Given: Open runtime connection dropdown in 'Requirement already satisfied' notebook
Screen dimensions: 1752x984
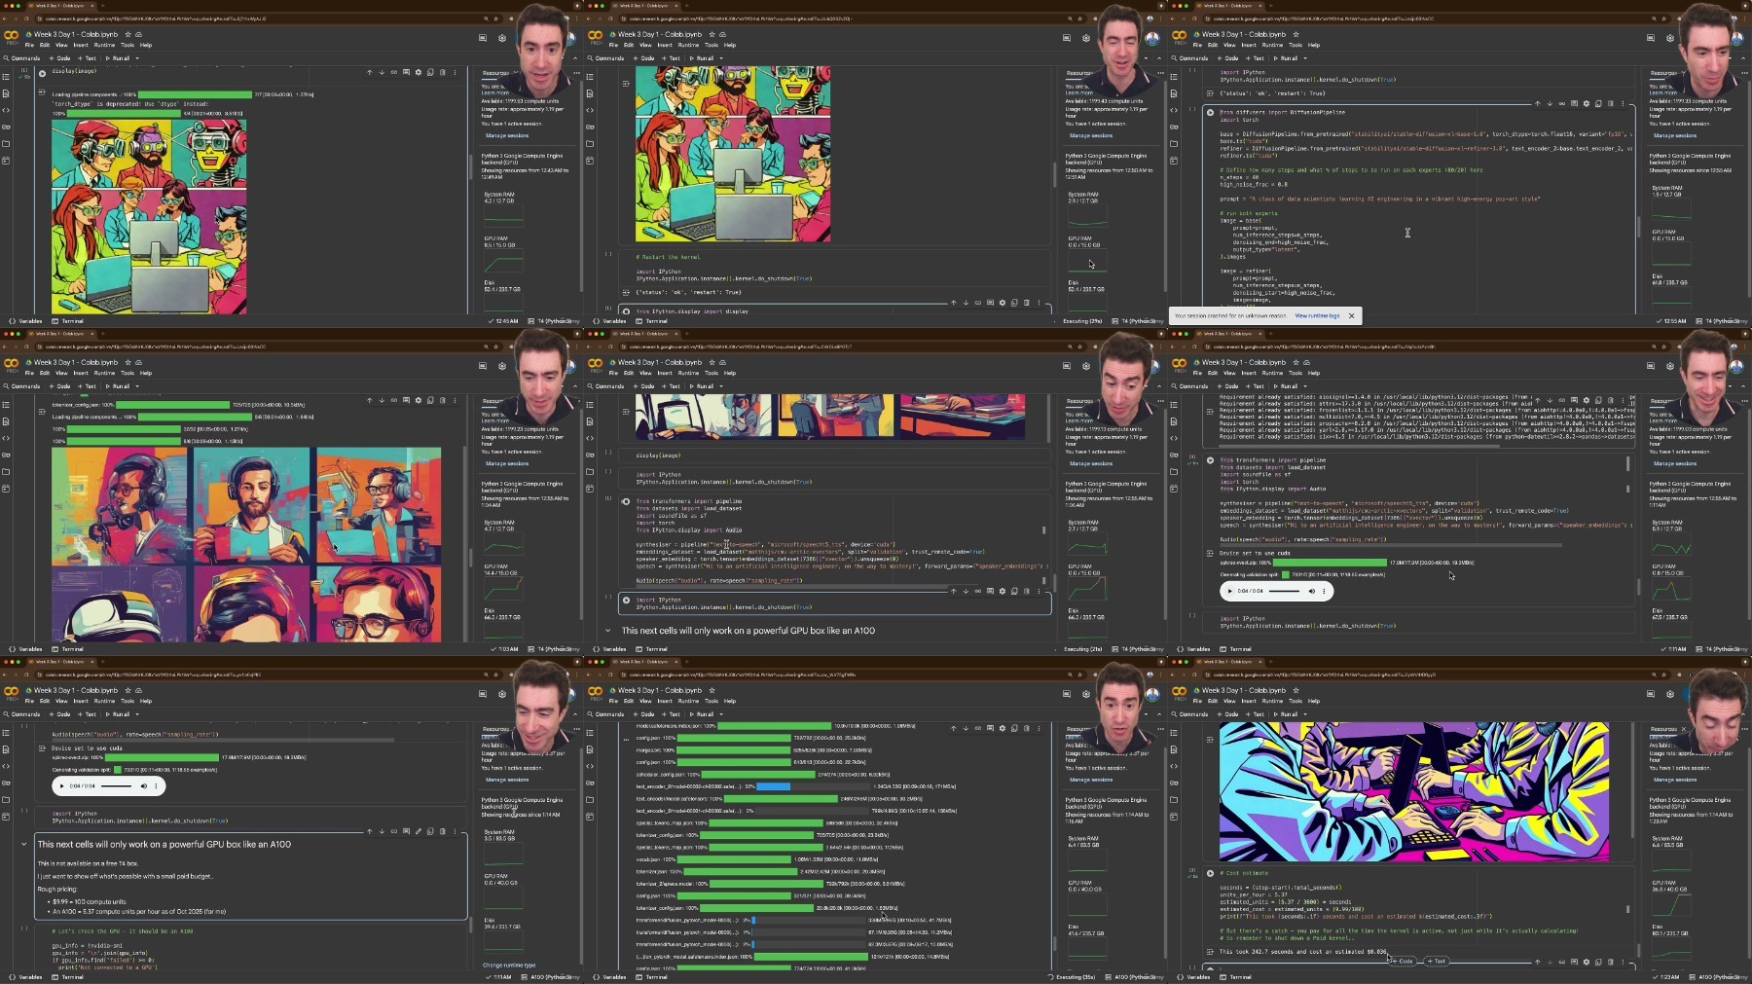Looking at the screenshot, I should [x=1730, y=386].
